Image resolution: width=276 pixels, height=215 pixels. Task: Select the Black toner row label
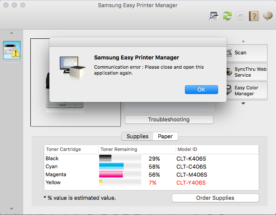tap(52, 159)
